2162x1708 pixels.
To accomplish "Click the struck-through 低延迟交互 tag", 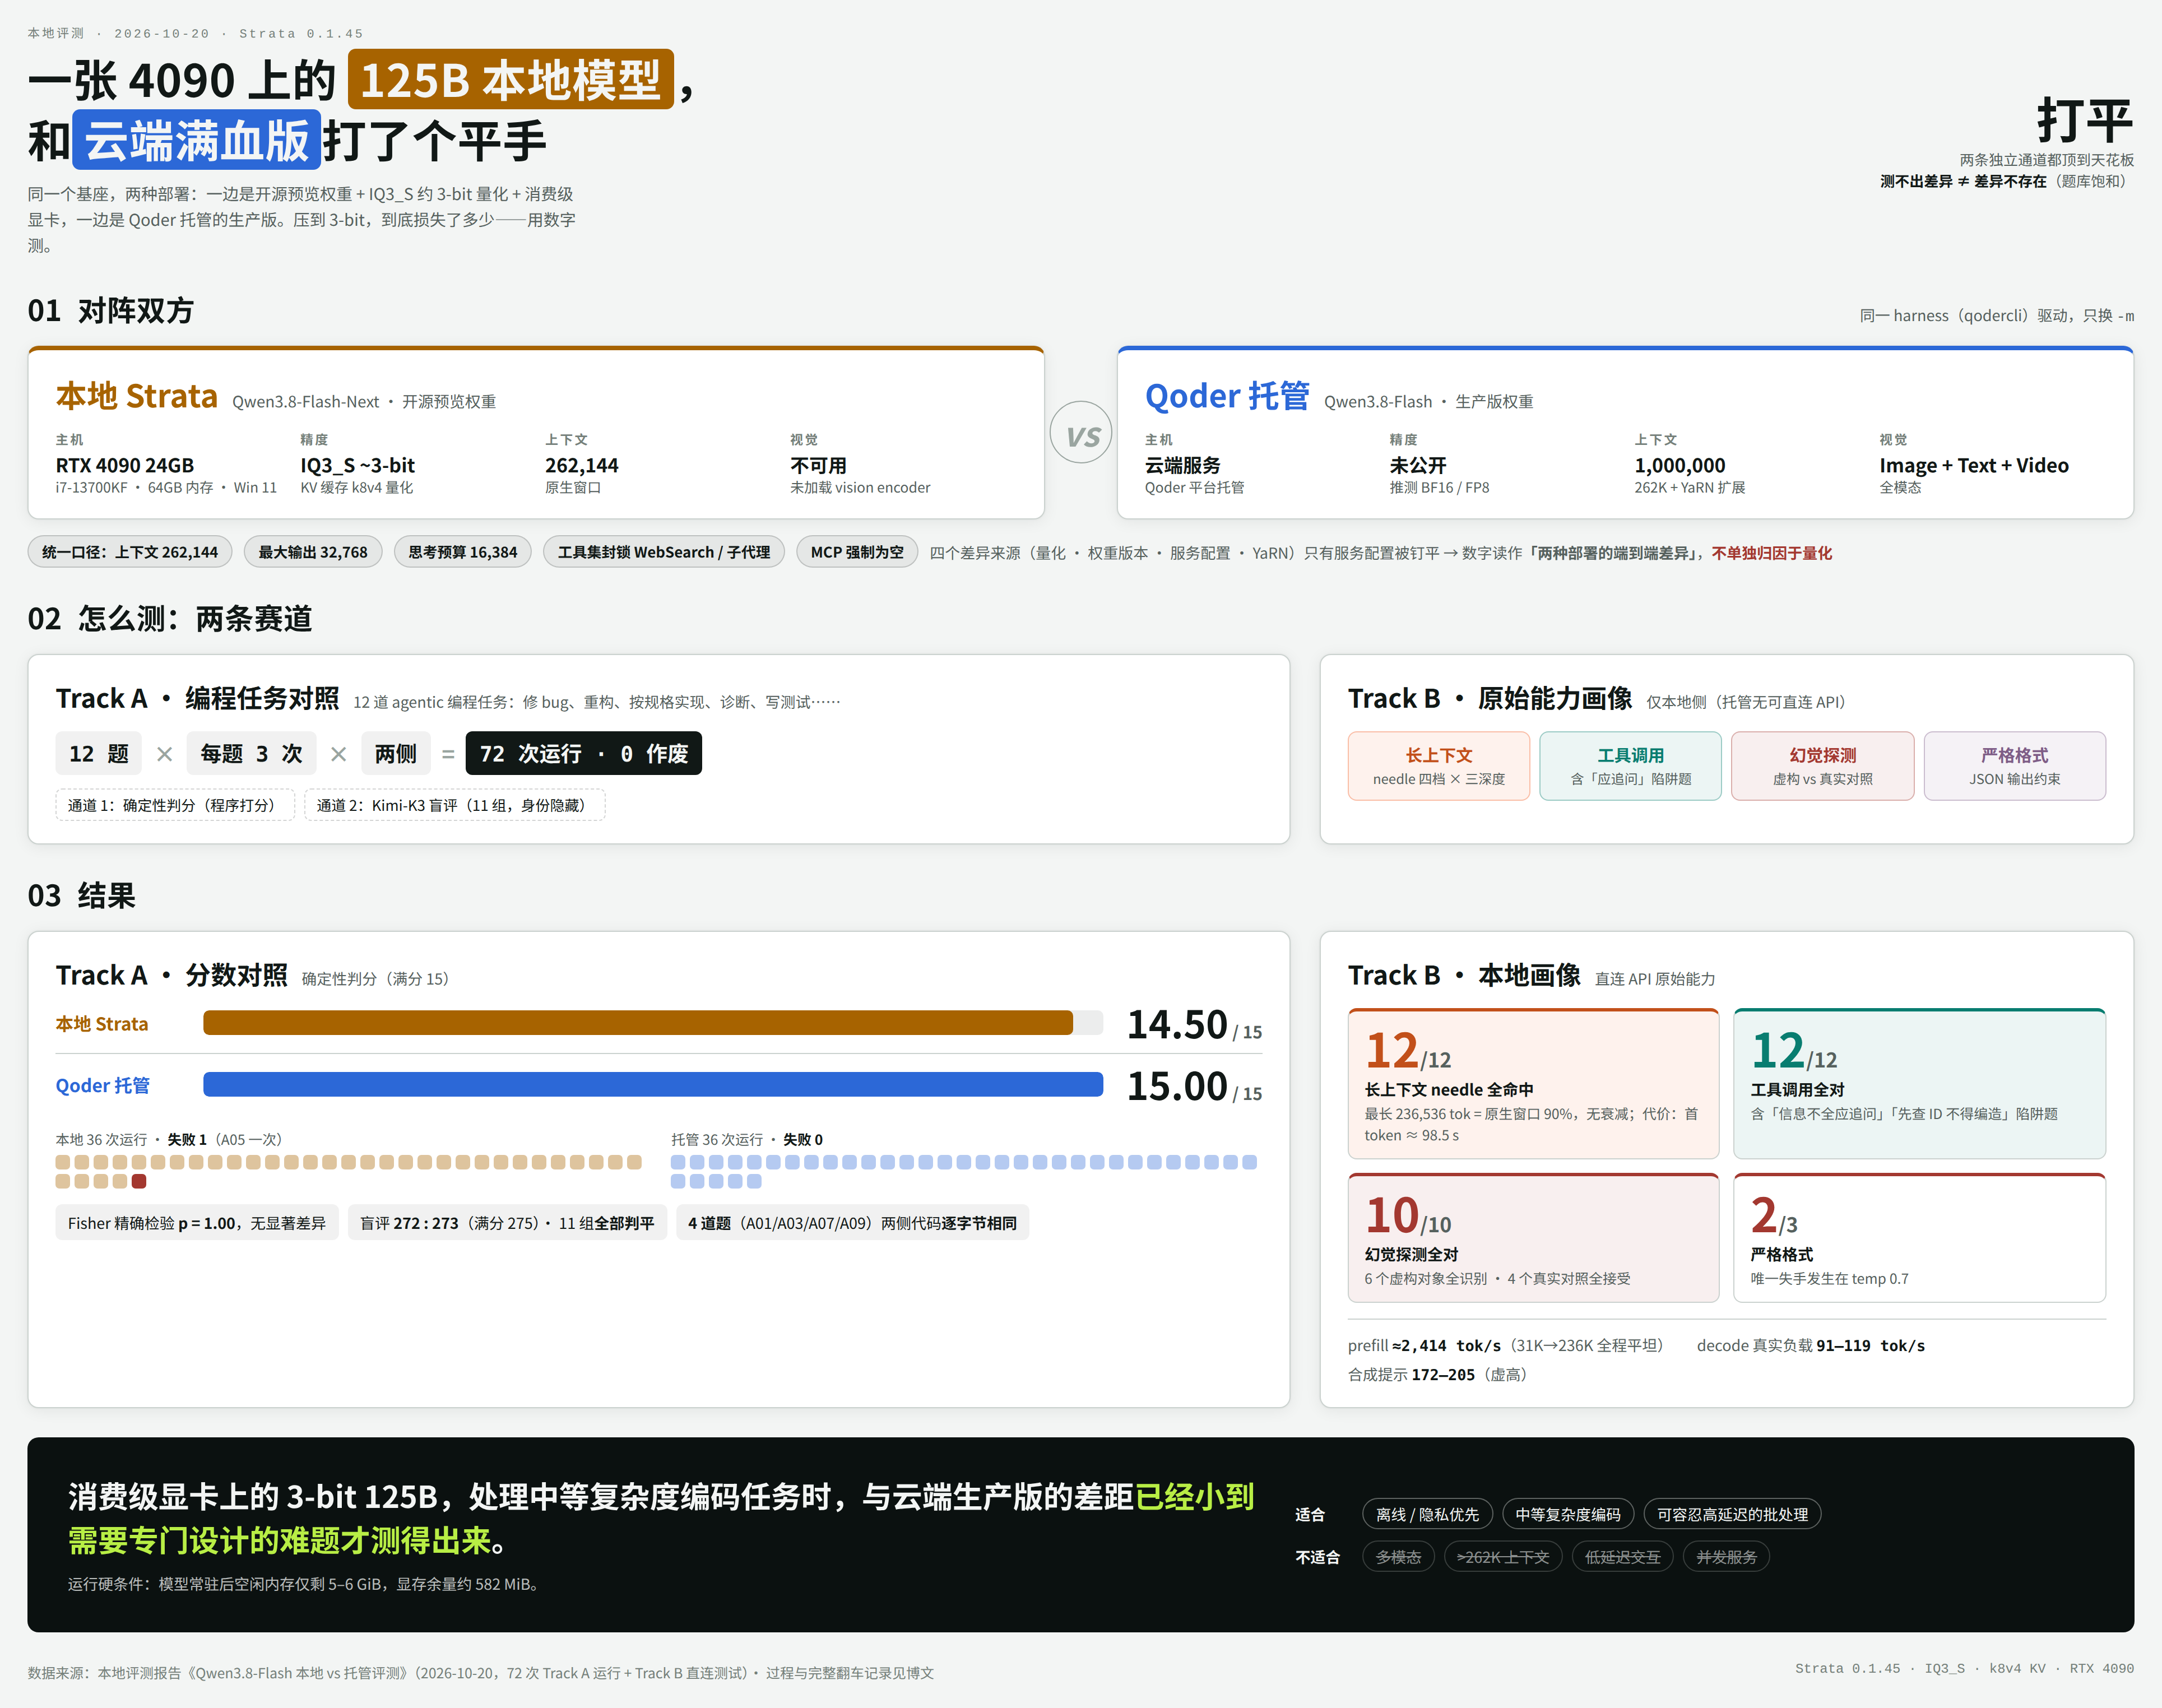I will pyautogui.click(x=1622, y=1557).
